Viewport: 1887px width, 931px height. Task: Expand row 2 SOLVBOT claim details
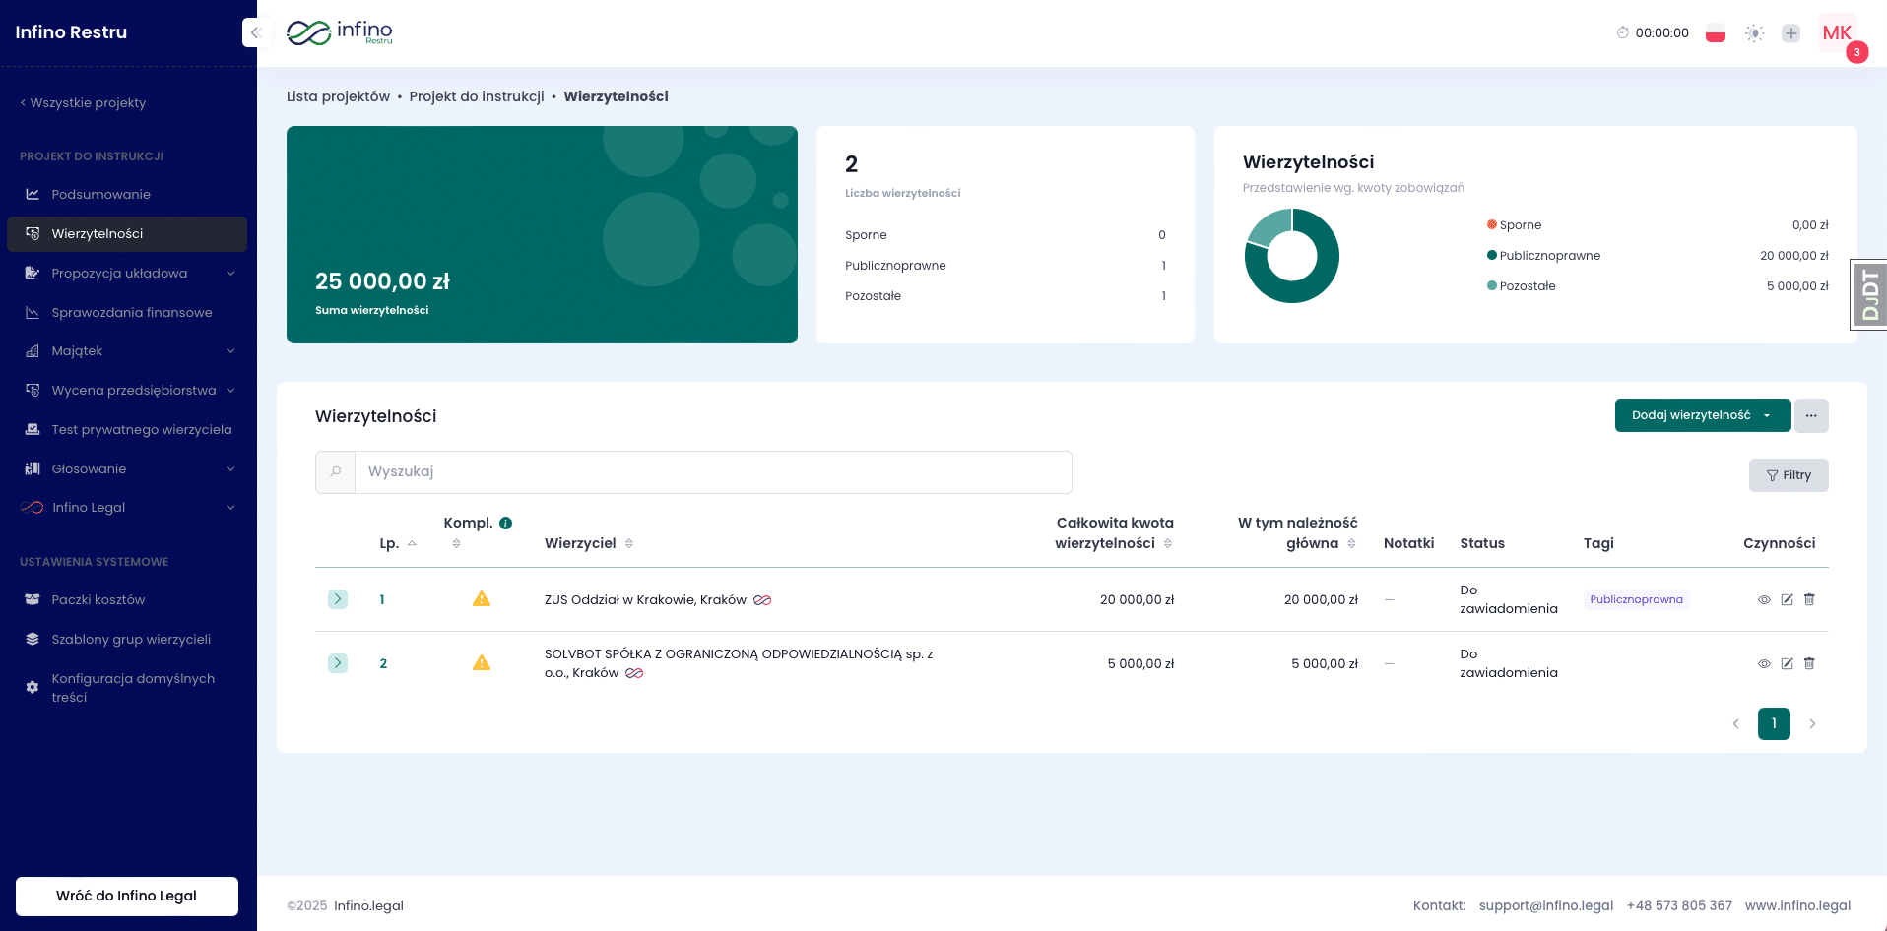click(338, 663)
